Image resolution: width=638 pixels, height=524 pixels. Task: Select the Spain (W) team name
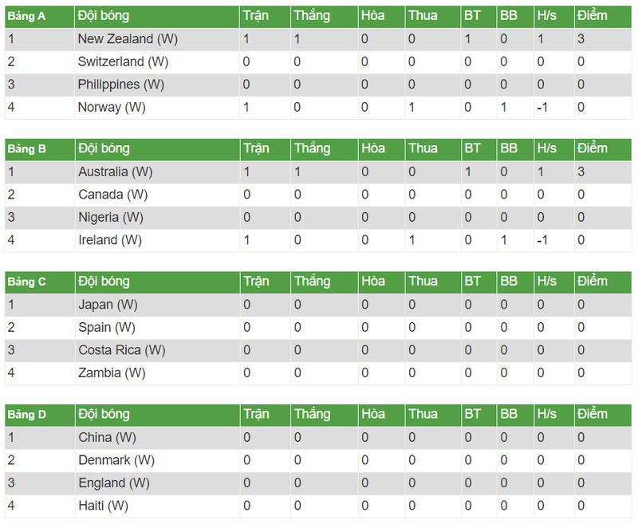pos(107,327)
